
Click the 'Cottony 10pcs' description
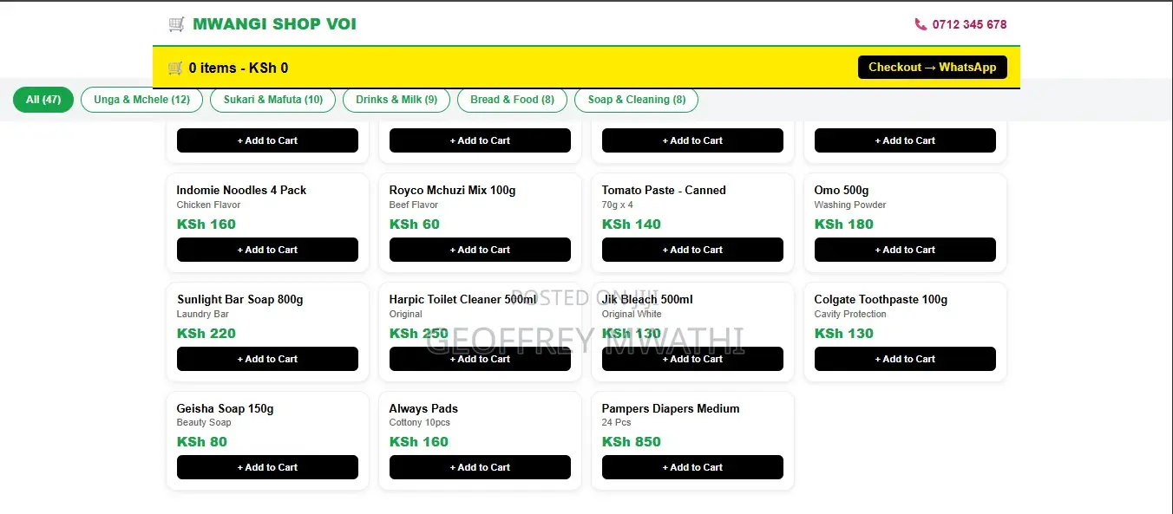point(420,423)
